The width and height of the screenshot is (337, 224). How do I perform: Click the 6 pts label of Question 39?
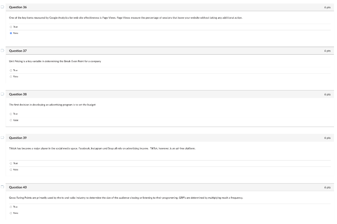pos(327,138)
